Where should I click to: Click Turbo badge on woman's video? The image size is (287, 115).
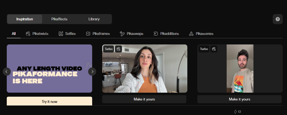[108, 49]
